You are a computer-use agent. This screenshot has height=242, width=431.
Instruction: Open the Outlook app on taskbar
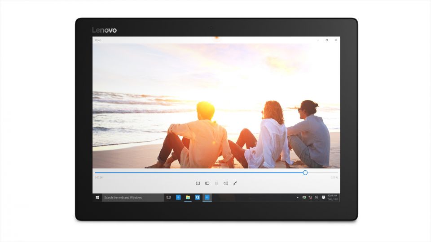pyautogui.click(x=198, y=197)
